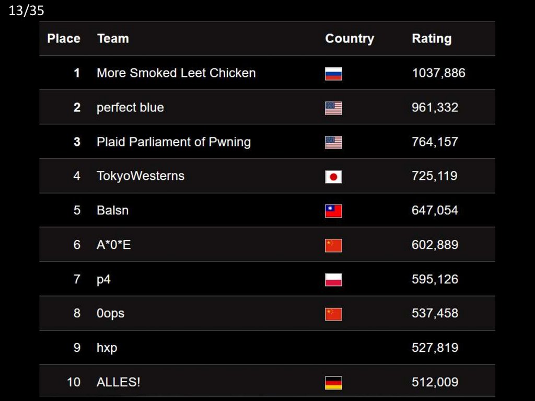535x401 pixels.
Task: Click the 1037,886 rating value
Action: point(438,73)
